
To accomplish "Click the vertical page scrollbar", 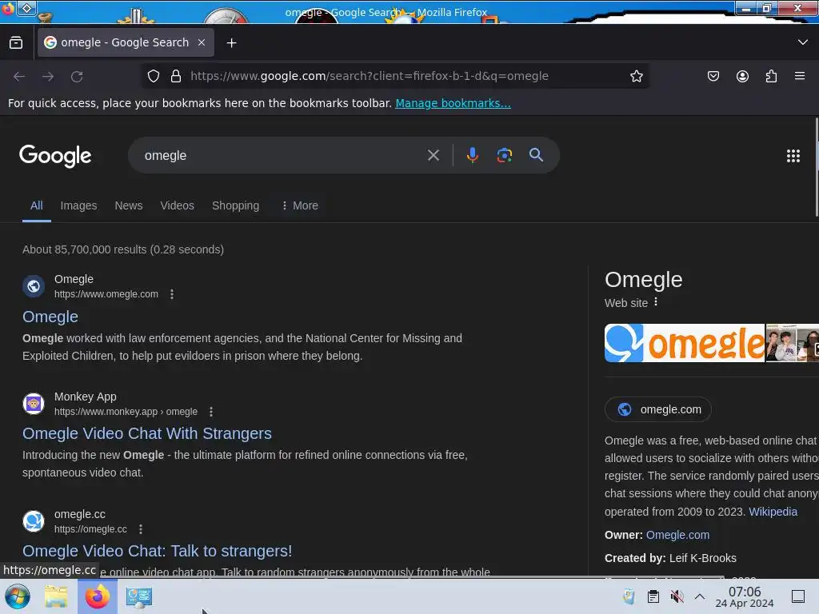I will point(817,167).
